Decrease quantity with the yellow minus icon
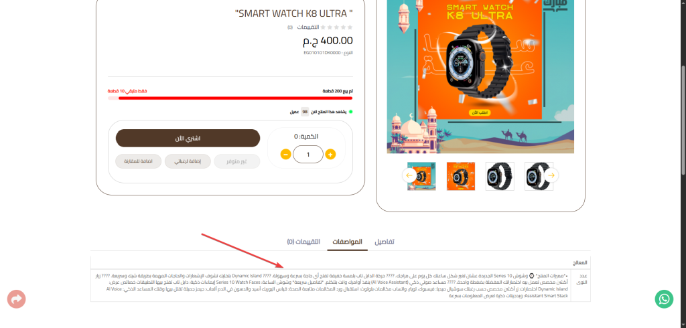This screenshot has width=686, height=328. click(x=285, y=154)
